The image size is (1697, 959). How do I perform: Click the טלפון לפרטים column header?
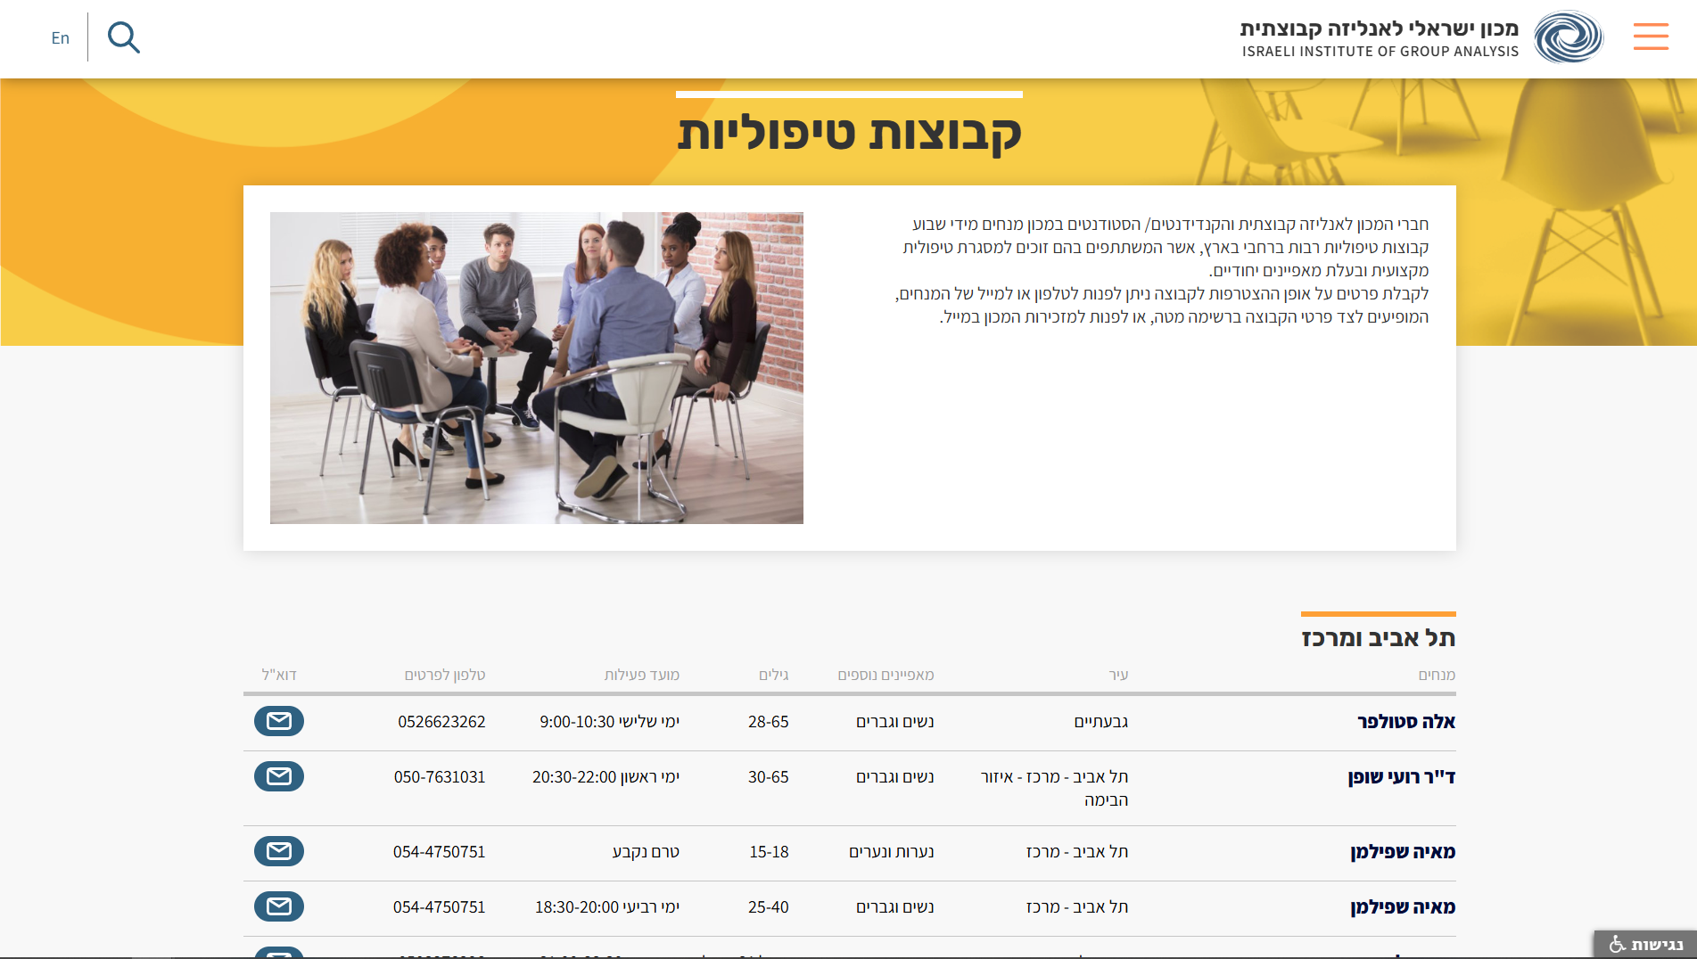444,675
